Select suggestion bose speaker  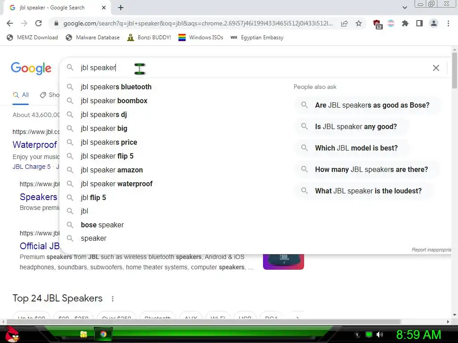(x=102, y=225)
